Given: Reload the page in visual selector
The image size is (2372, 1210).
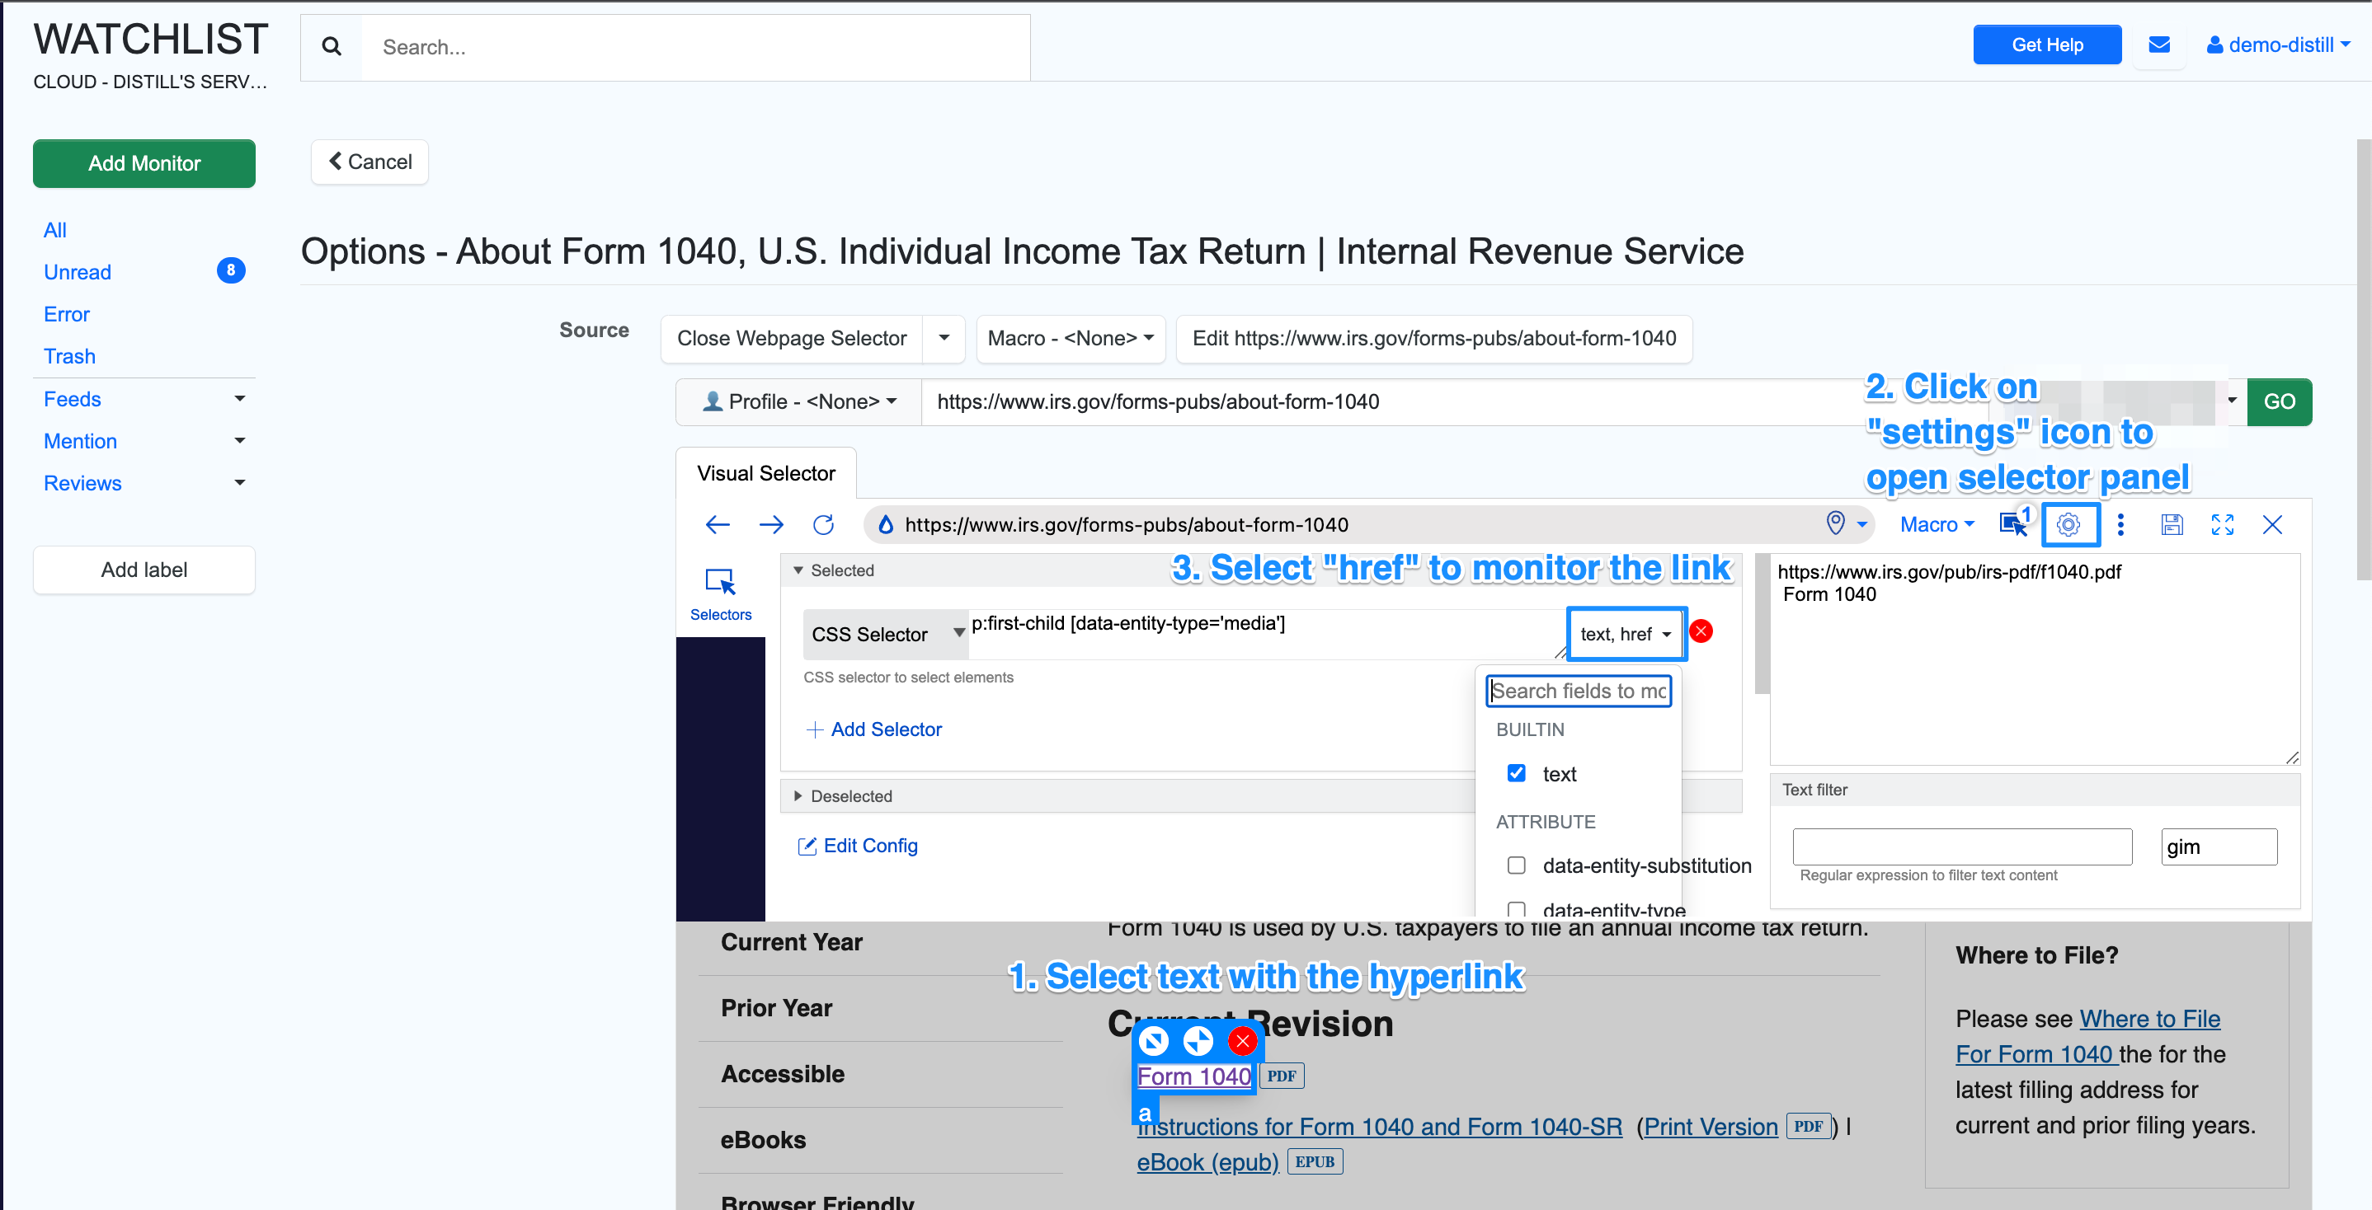Looking at the screenshot, I should coord(823,524).
